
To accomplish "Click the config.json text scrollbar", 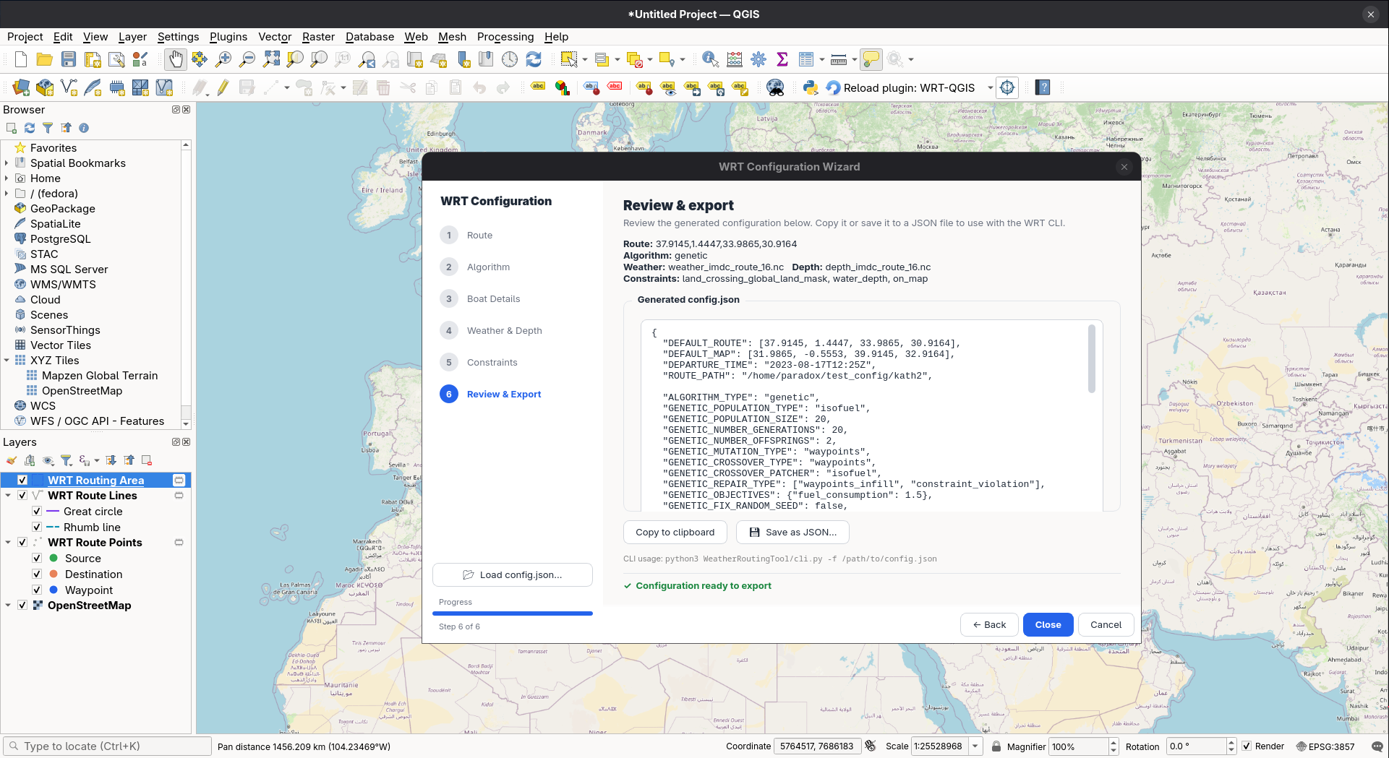I will click(x=1091, y=359).
